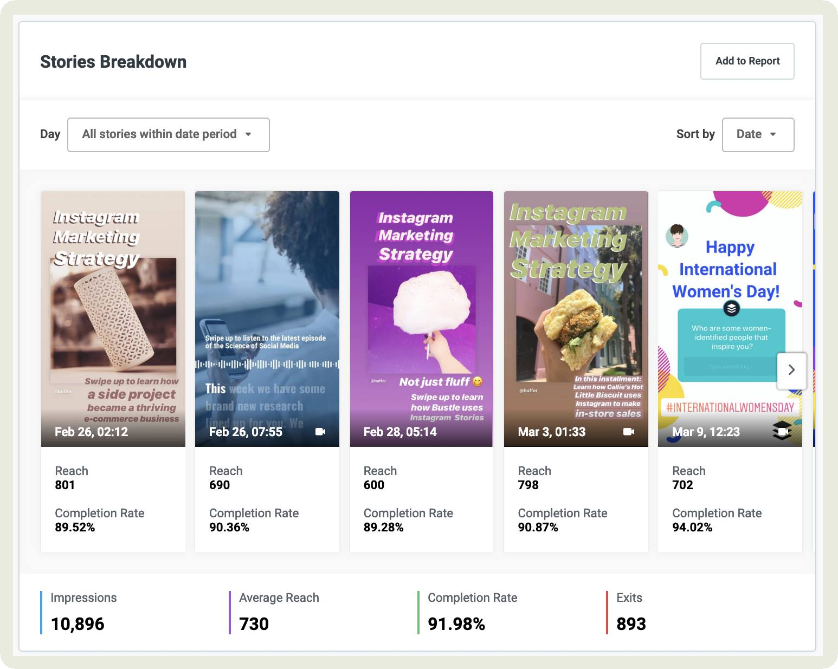Click the video camera icon on Feb 26, 07:55 story
The image size is (838, 669).
(x=320, y=432)
